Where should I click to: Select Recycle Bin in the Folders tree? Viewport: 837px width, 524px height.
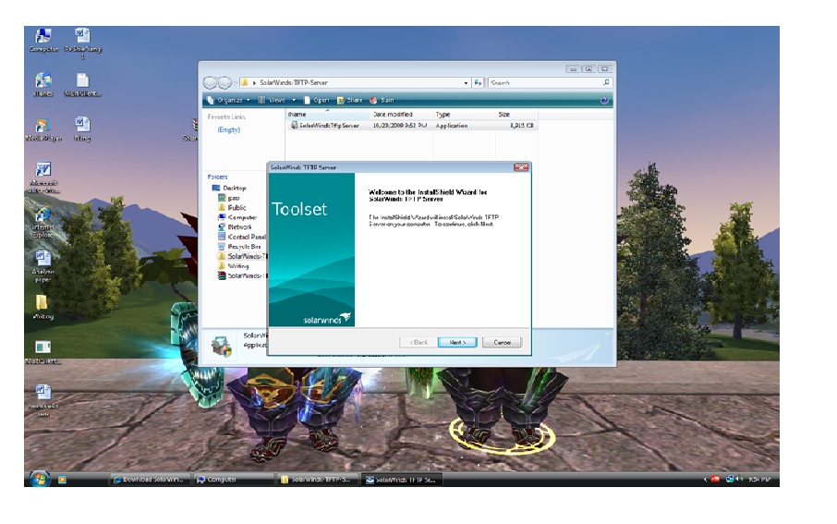pos(239,246)
